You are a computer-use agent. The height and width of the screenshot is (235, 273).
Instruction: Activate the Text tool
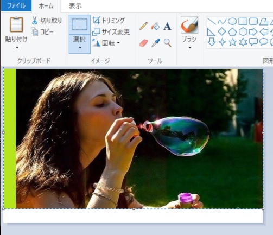coord(167,26)
